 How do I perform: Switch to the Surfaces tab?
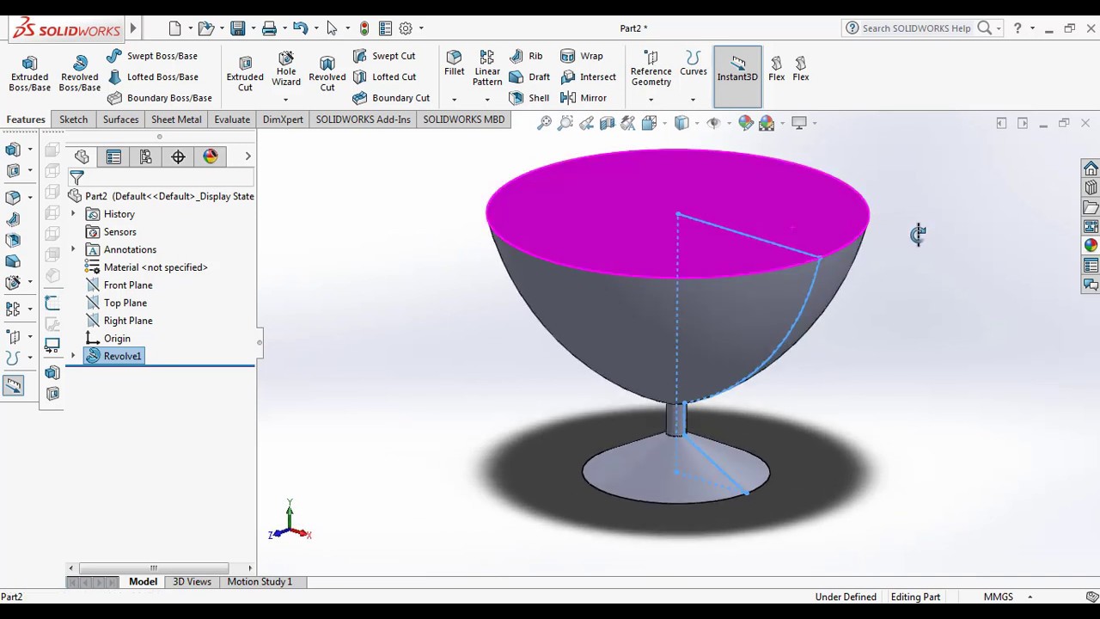(x=120, y=120)
